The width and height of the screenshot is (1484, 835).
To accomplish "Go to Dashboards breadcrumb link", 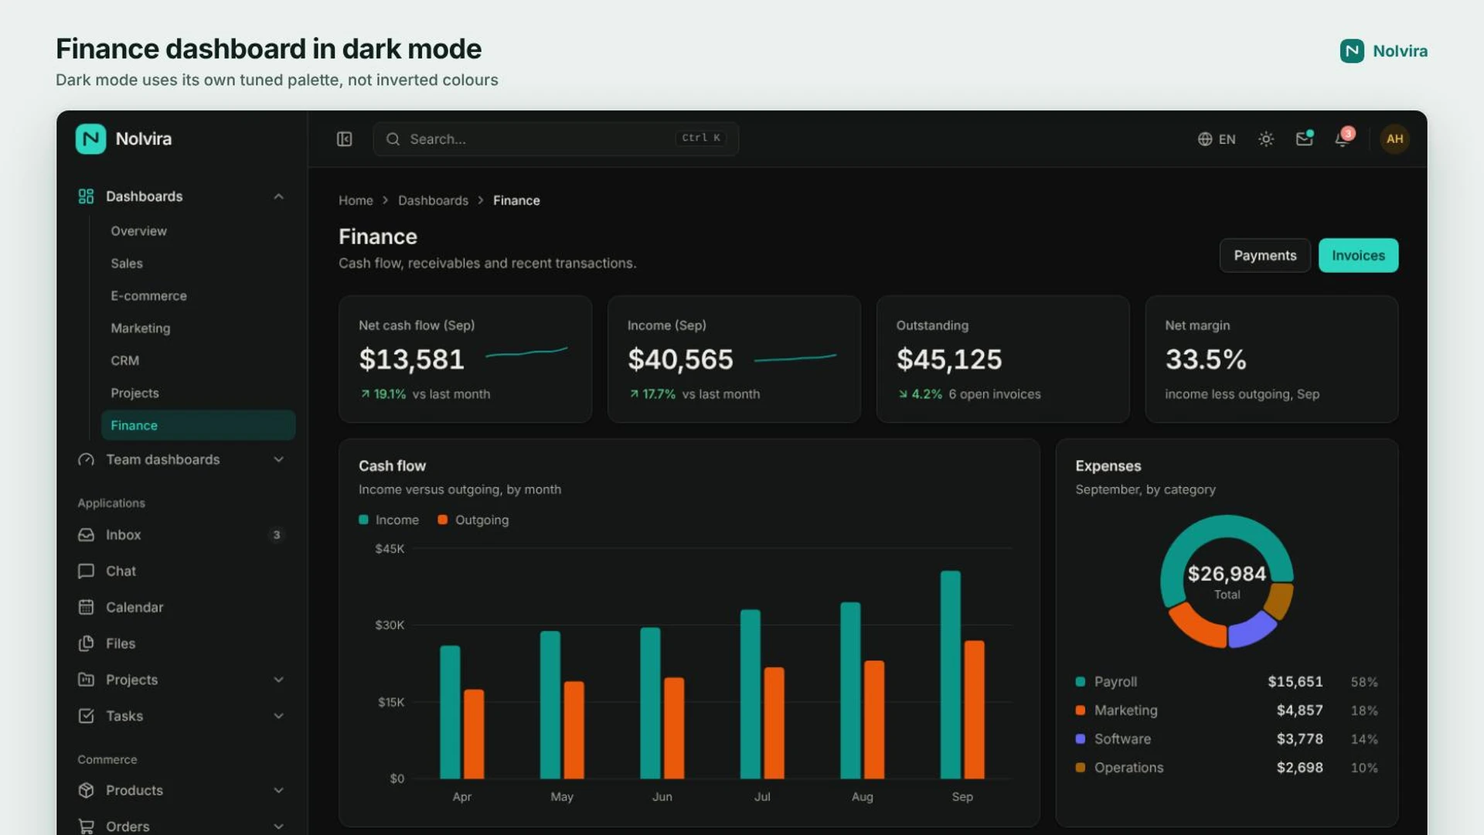I will [x=433, y=200].
